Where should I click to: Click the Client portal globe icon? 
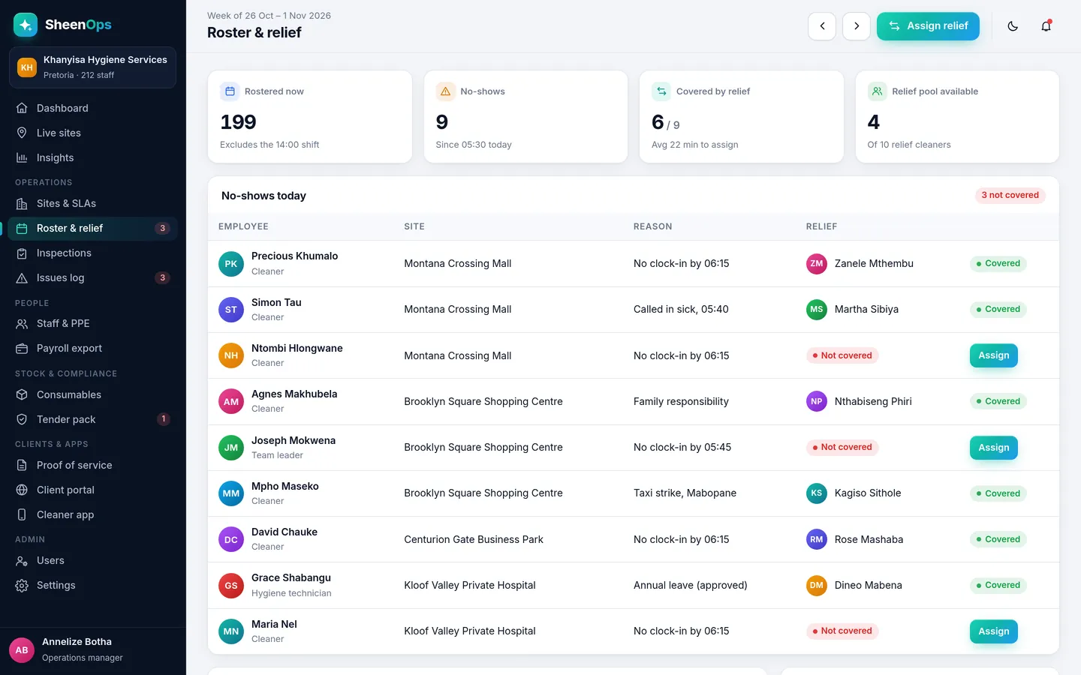click(22, 490)
